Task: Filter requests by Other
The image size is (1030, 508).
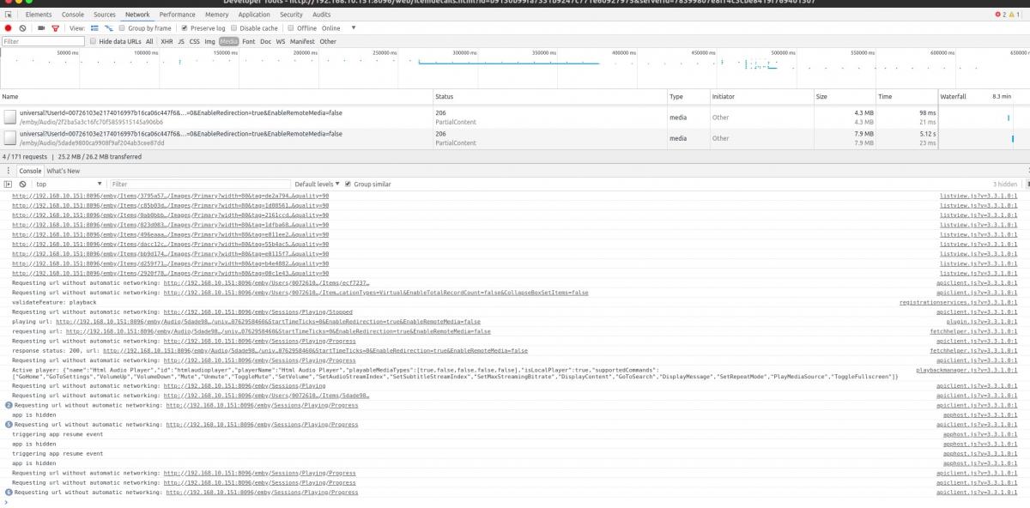Action: click(x=328, y=41)
